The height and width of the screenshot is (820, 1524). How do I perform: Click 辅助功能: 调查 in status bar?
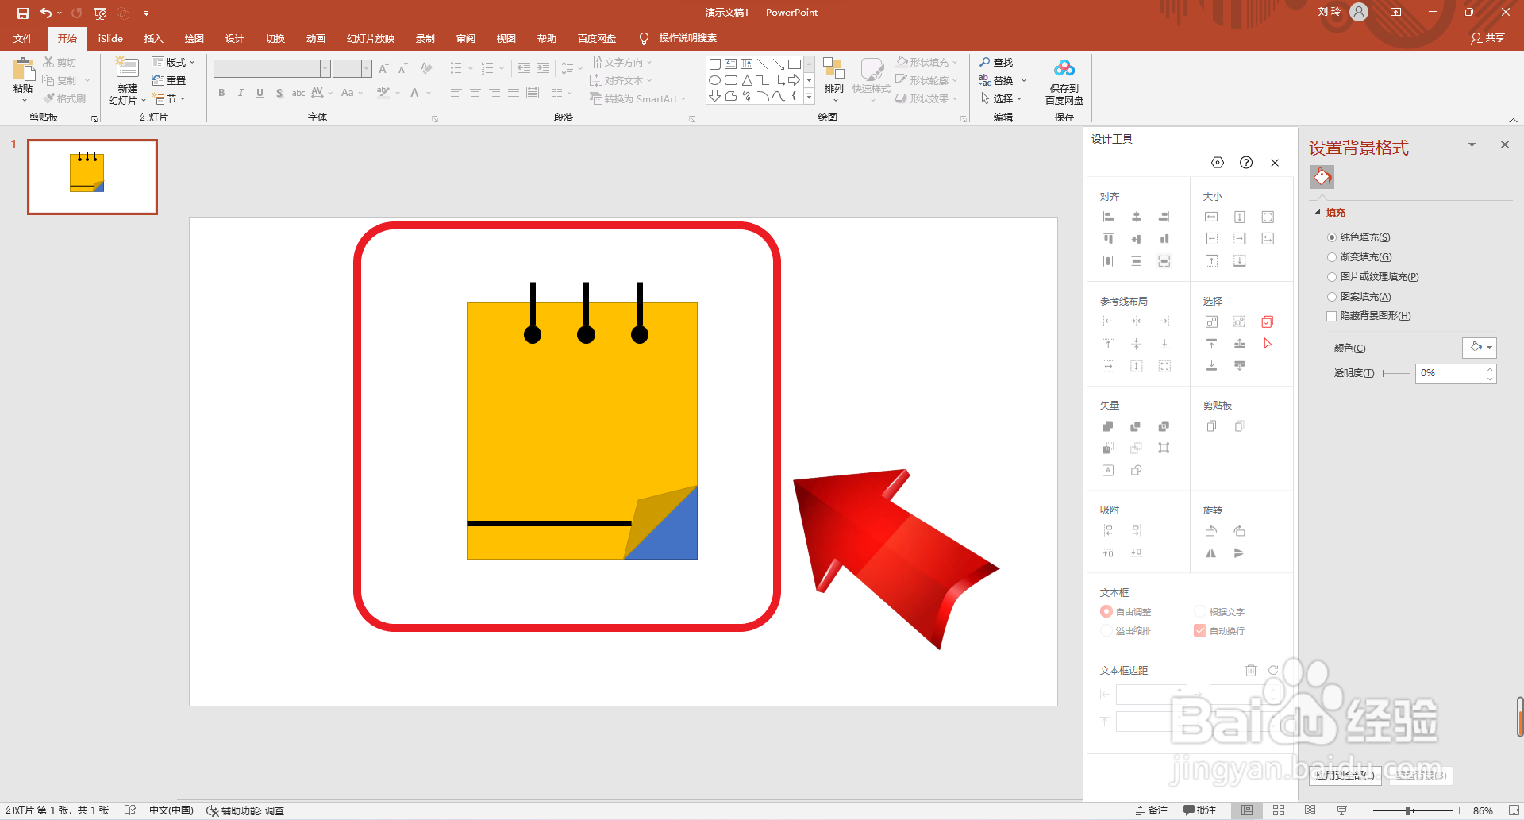(245, 810)
